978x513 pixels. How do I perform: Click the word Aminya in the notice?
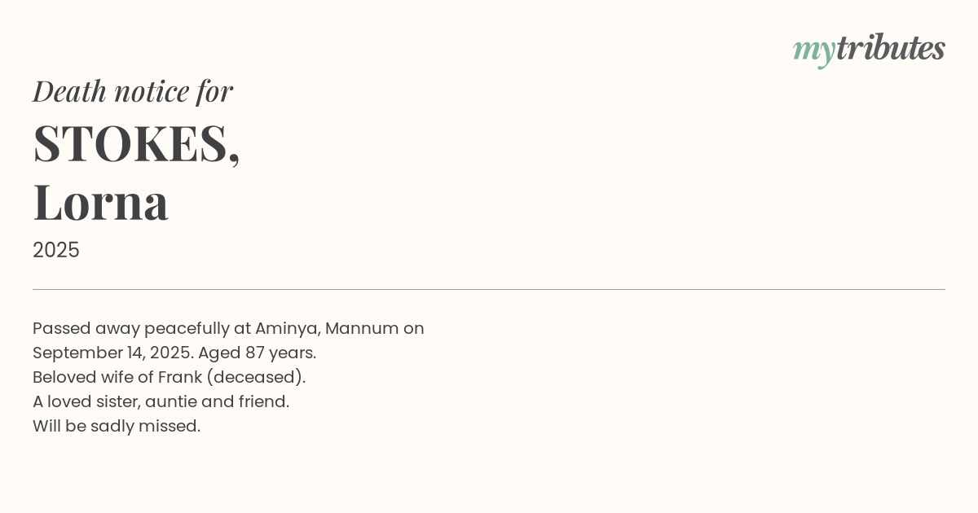pos(288,328)
